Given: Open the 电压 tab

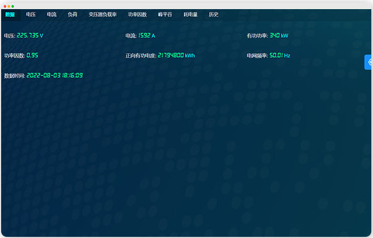Looking at the screenshot, I should click(x=31, y=15).
